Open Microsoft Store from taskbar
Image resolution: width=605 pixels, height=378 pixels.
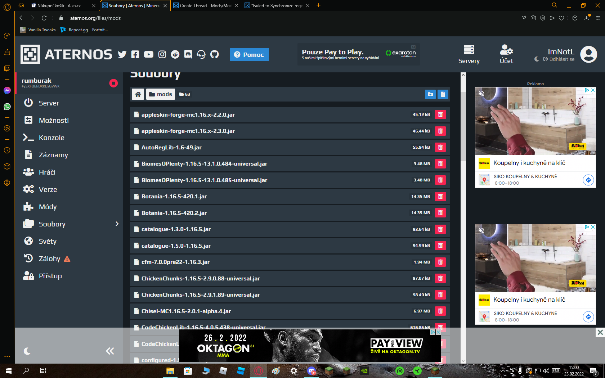click(188, 371)
